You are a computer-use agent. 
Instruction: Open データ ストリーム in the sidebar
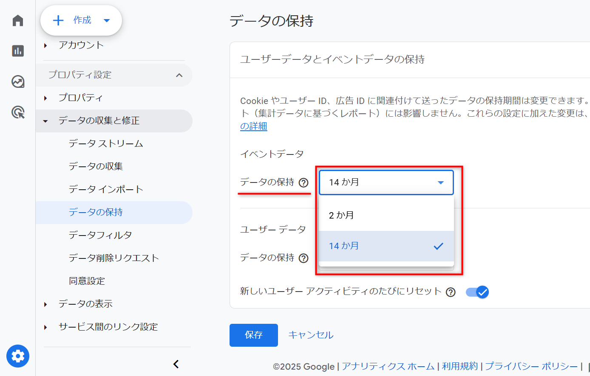point(106,144)
